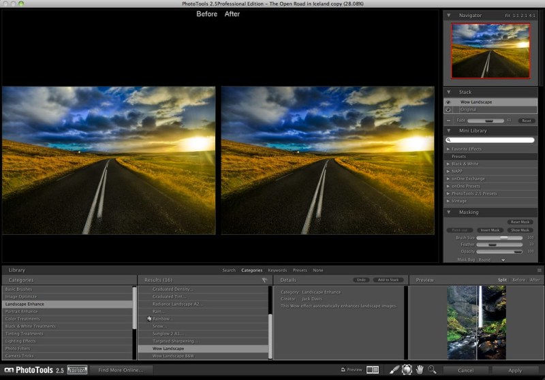545x380 pixels.
Task: Click the split before/after view icon
Action: 373,370
